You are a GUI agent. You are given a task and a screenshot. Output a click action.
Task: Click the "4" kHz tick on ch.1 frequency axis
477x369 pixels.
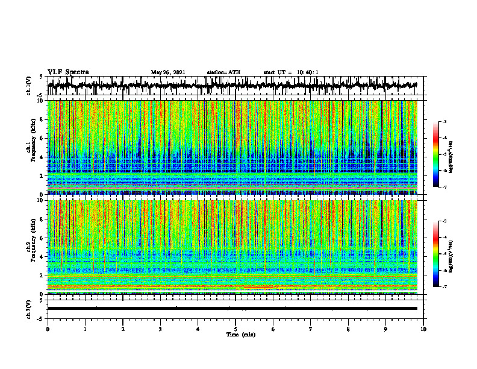click(x=42, y=157)
